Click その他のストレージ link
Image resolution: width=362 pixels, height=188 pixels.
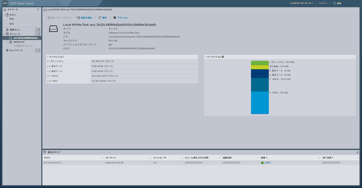tap(24, 45)
